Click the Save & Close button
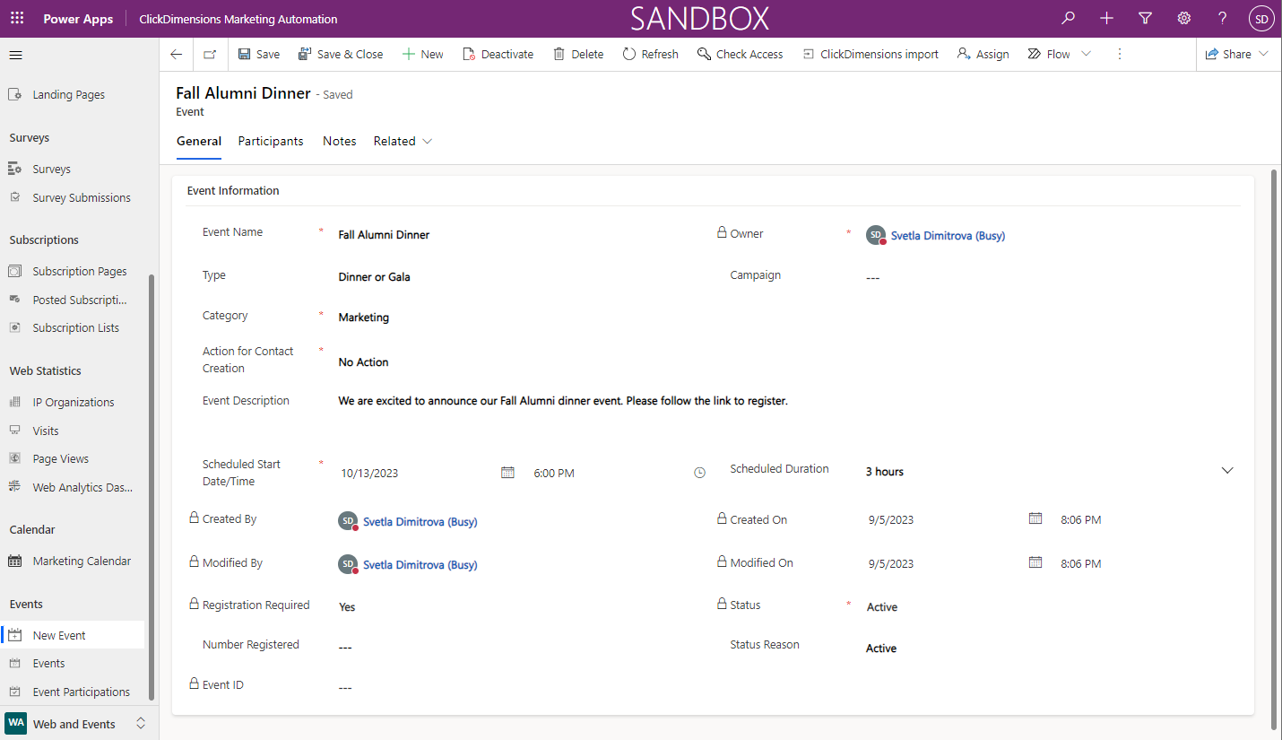1282x740 pixels. point(341,55)
